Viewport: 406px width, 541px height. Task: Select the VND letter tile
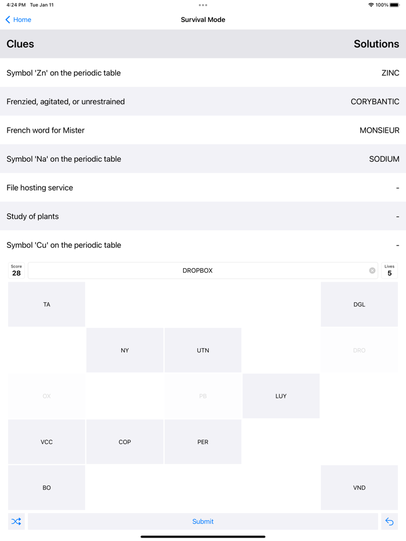point(359,487)
